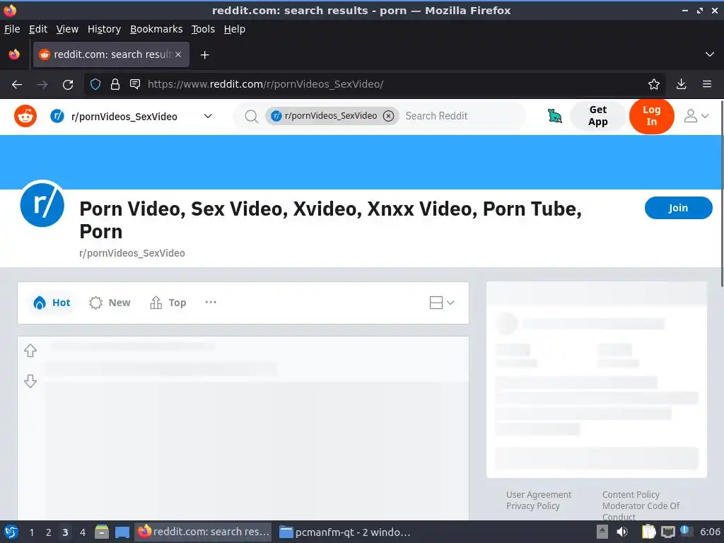This screenshot has height=543, width=724.
Task: Click the show desktop taskbar icon
Action: click(122, 532)
